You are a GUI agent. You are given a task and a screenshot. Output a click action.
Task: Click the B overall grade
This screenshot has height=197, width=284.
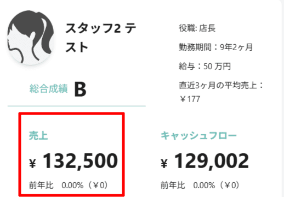point(80,89)
